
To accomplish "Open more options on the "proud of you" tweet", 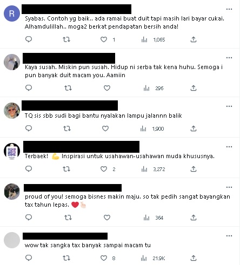I will coord(229,187).
